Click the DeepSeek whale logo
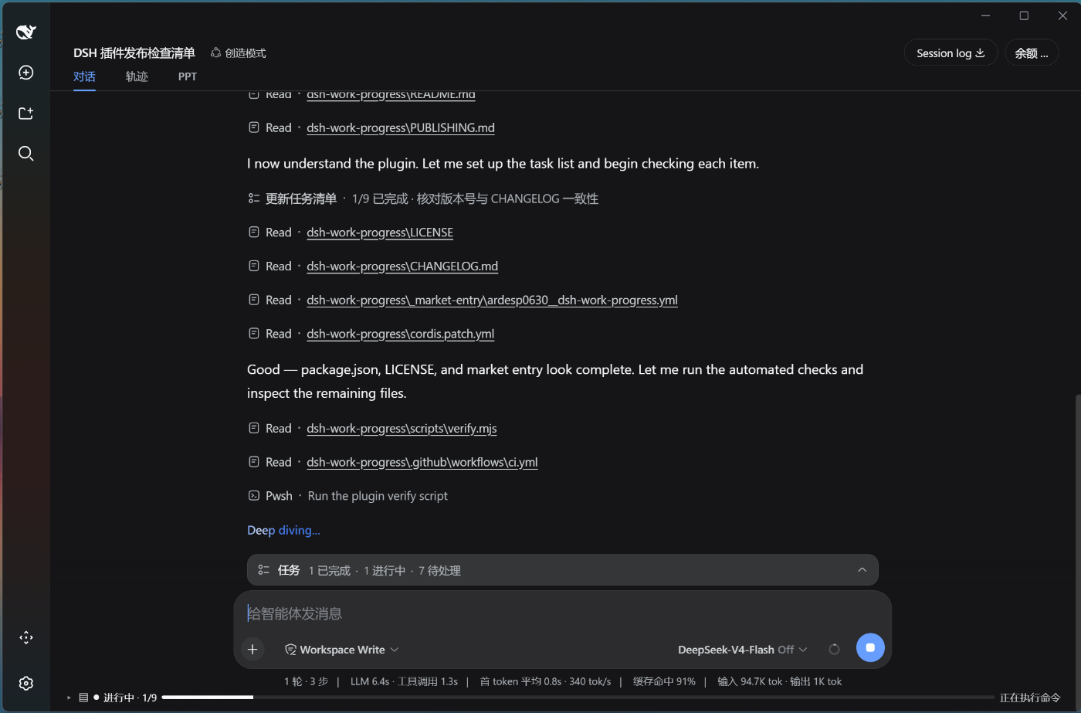 point(26,32)
